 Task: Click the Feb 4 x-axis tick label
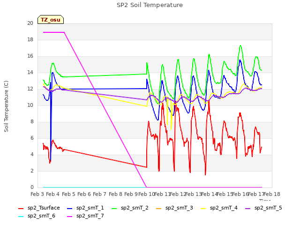(53, 194)
